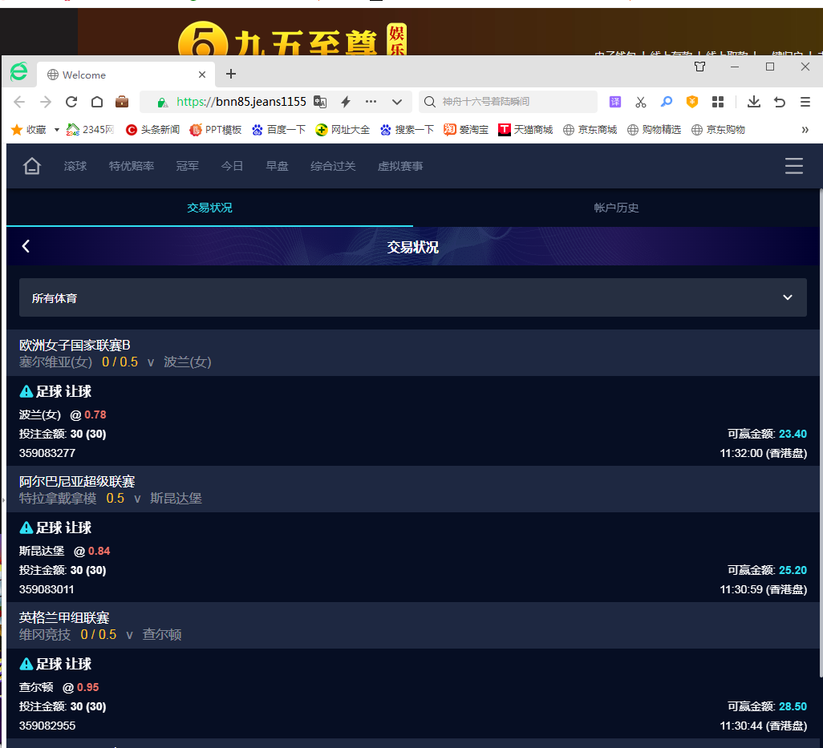The width and height of the screenshot is (823, 748).
Task: Click the browser search box
Action: [509, 102]
